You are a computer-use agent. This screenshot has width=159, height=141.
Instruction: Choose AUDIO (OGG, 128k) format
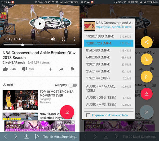(109, 98)
